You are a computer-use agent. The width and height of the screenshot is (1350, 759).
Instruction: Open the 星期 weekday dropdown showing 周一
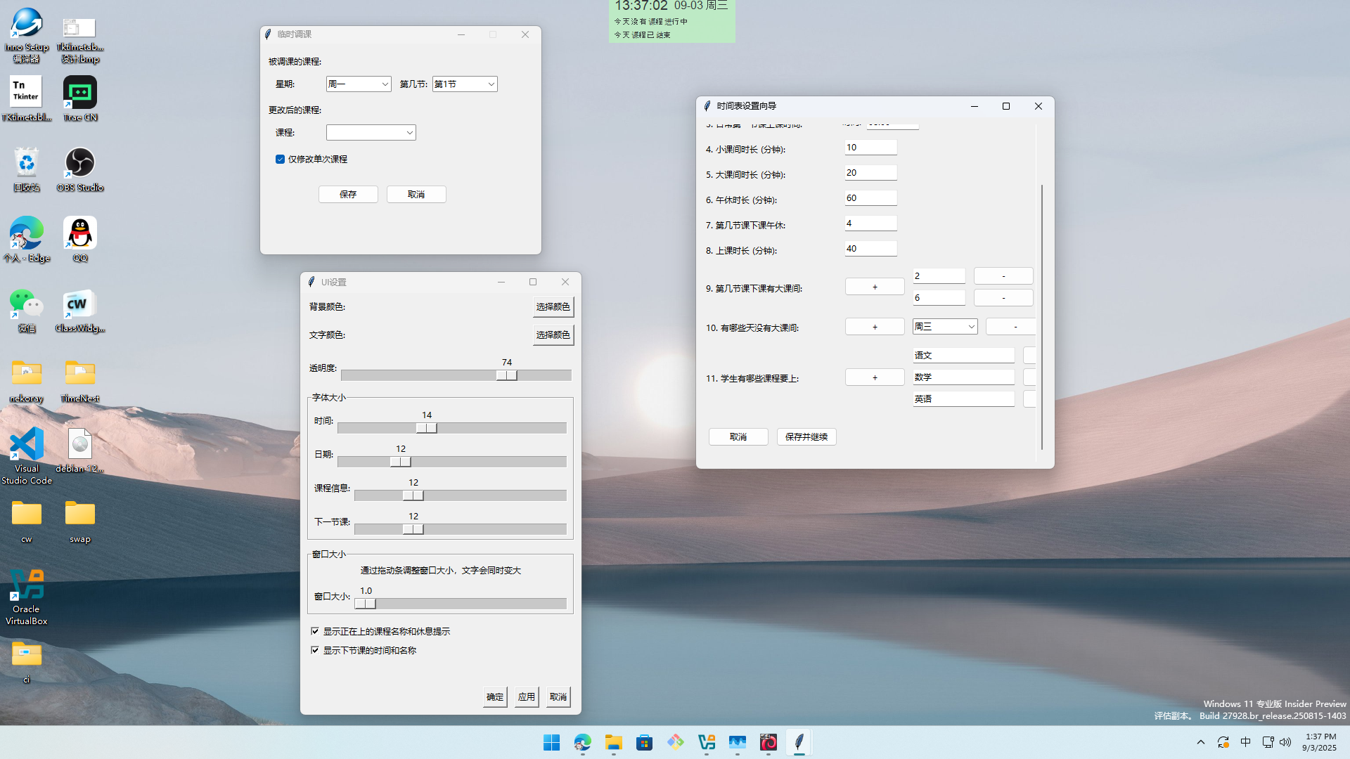tap(359, 84)
